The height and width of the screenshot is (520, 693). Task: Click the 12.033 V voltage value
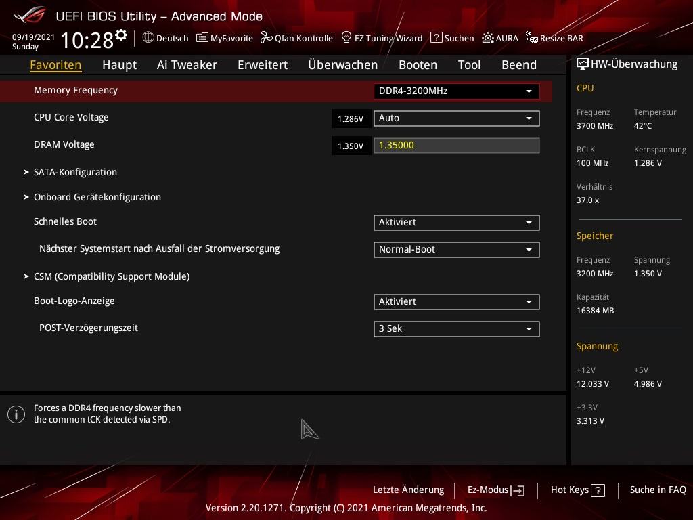click(593, 384)
